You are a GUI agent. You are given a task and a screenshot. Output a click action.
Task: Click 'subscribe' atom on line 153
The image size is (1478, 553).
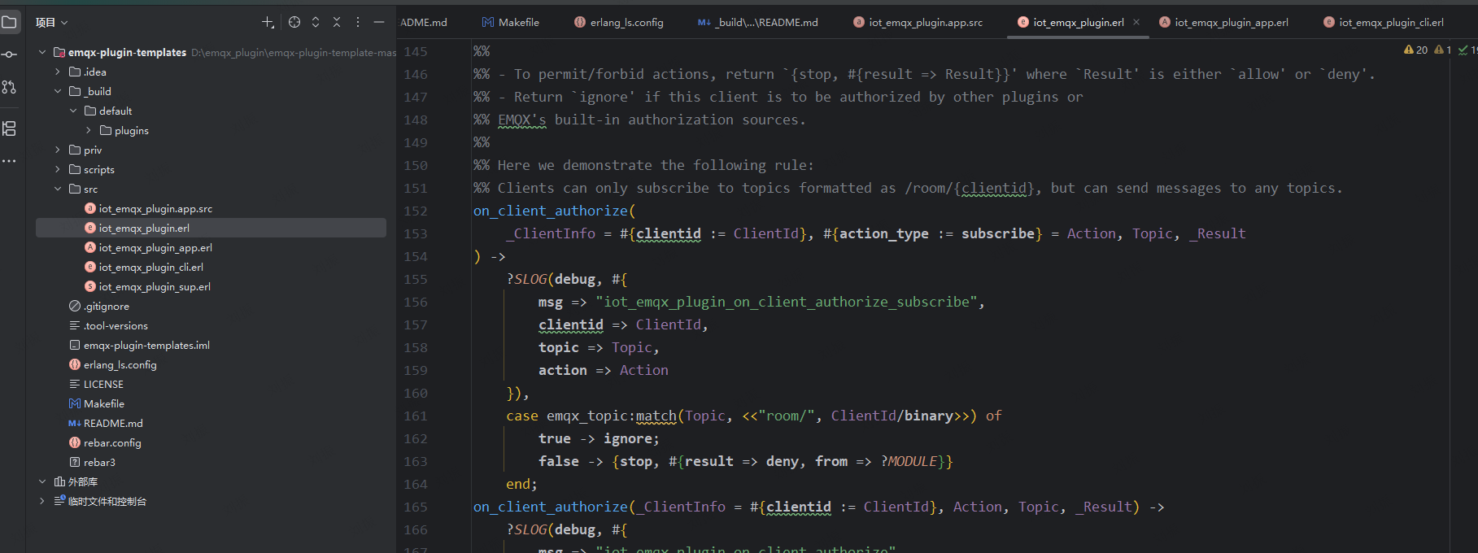click(x=998, y=233)
